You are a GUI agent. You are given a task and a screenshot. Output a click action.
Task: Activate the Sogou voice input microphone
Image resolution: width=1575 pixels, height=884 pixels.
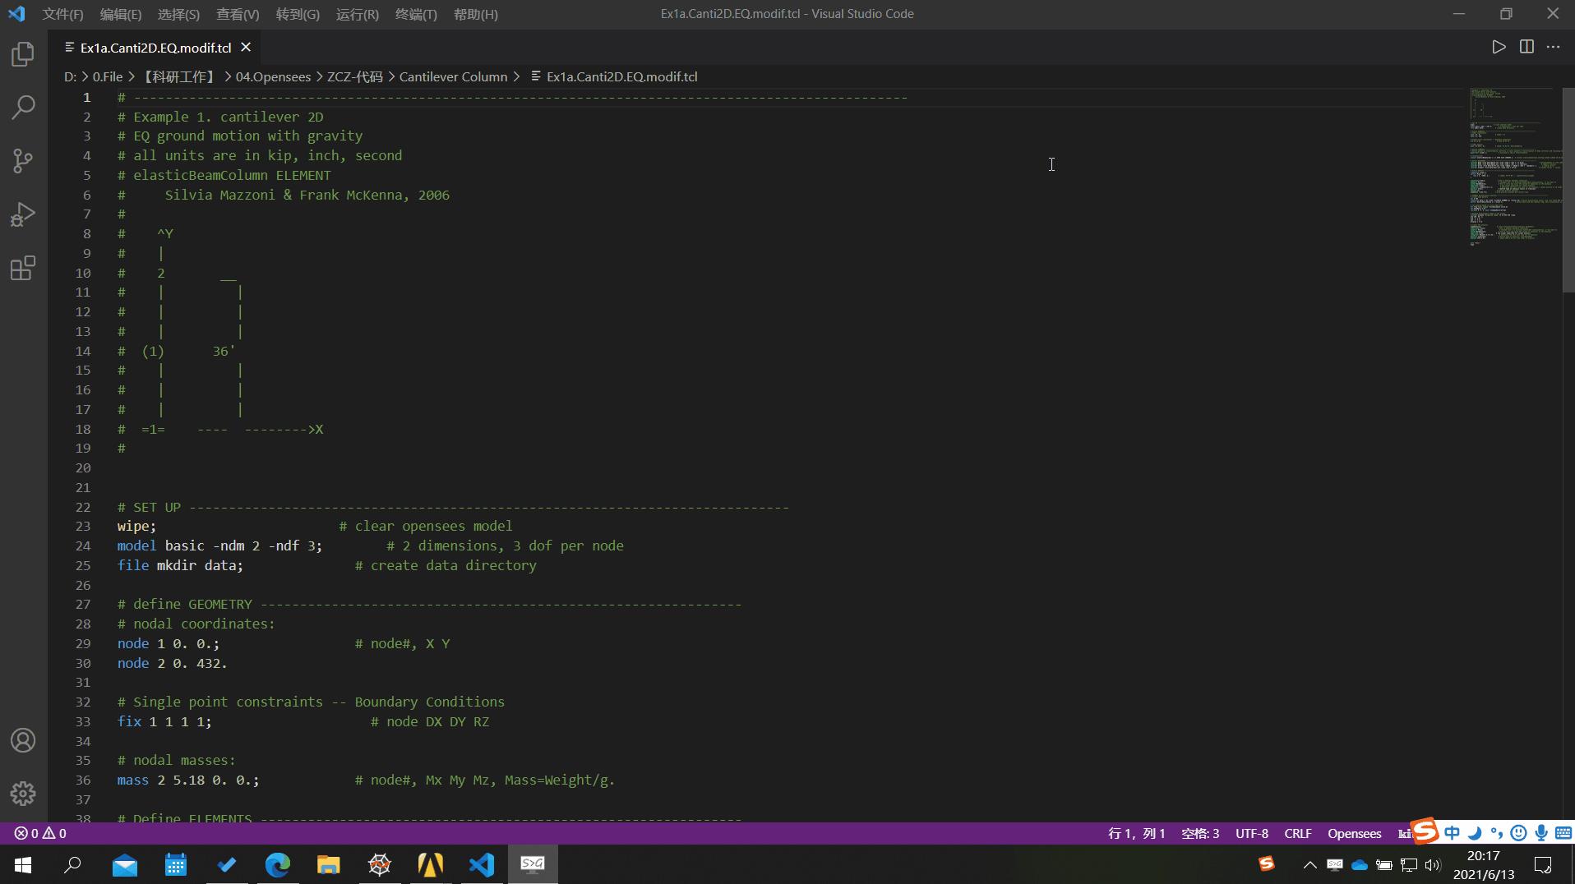tap(1540, 832)
